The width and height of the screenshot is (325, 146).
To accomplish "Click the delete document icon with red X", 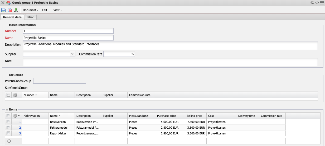I will [10, 10].
